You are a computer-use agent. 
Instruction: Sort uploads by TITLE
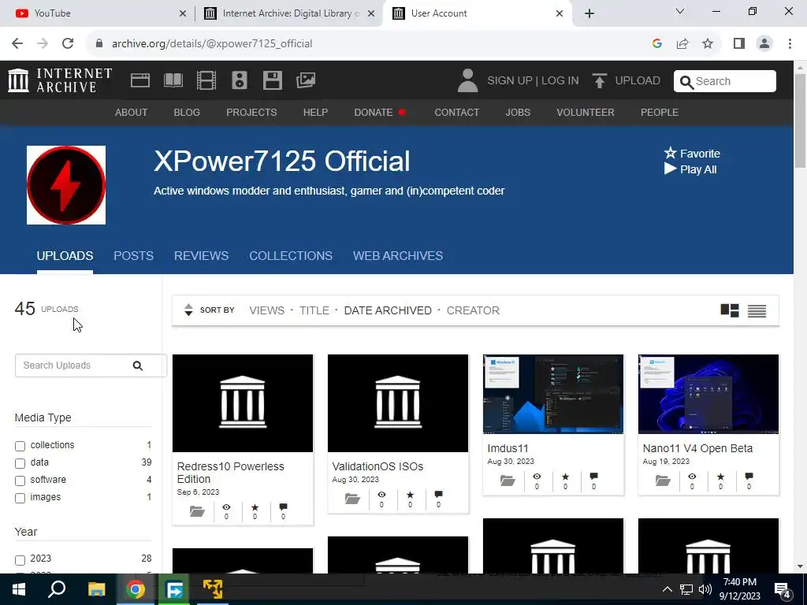314,310
